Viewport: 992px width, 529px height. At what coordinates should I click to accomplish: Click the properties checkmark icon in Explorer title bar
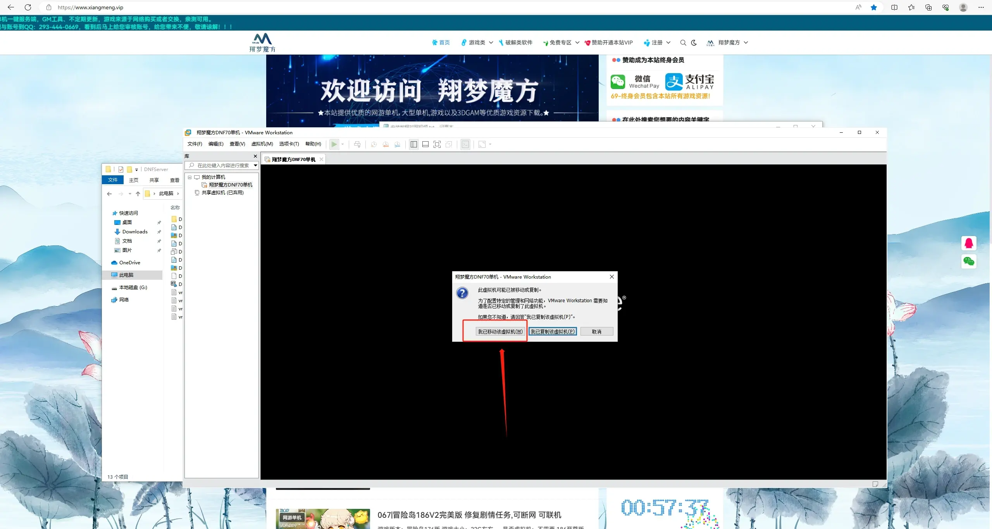(121, 169)
